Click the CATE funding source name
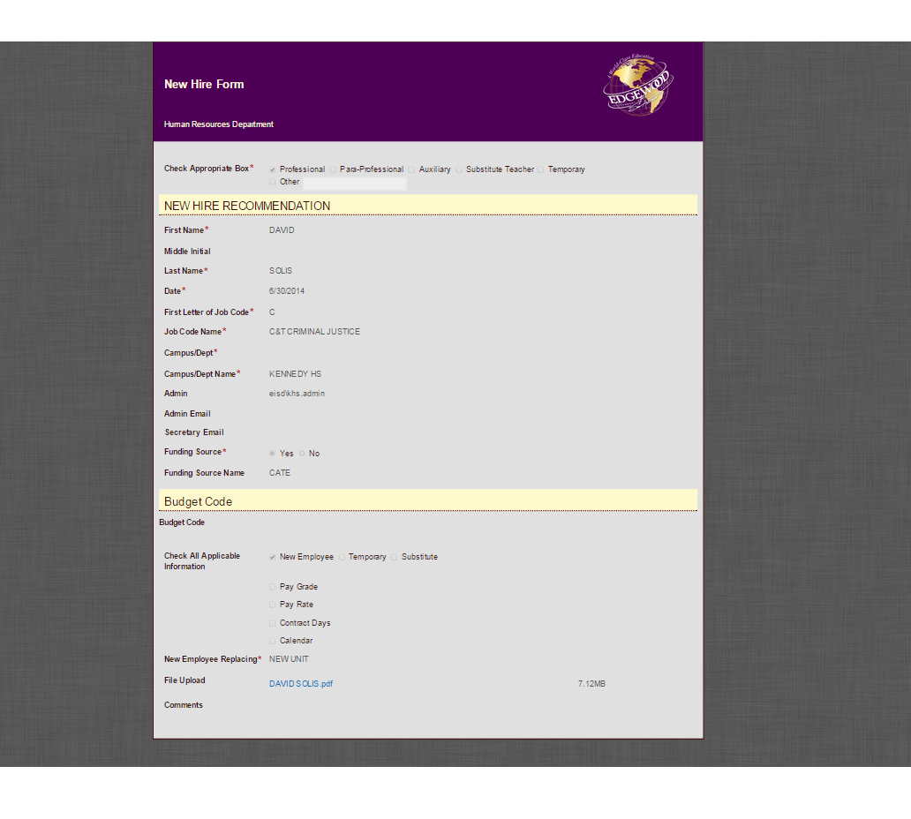The height and width of the screenshot is (819, 911). click(x=280, y=473)
